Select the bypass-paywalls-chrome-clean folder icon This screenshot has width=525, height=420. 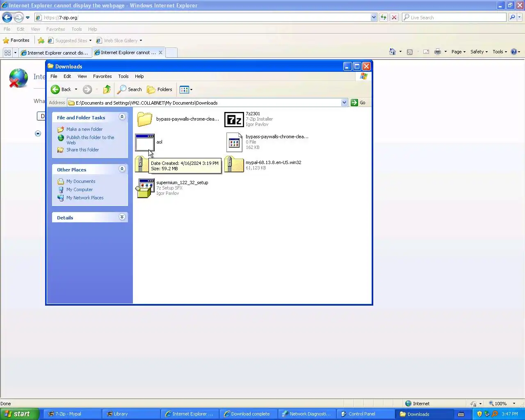point(145,119)
